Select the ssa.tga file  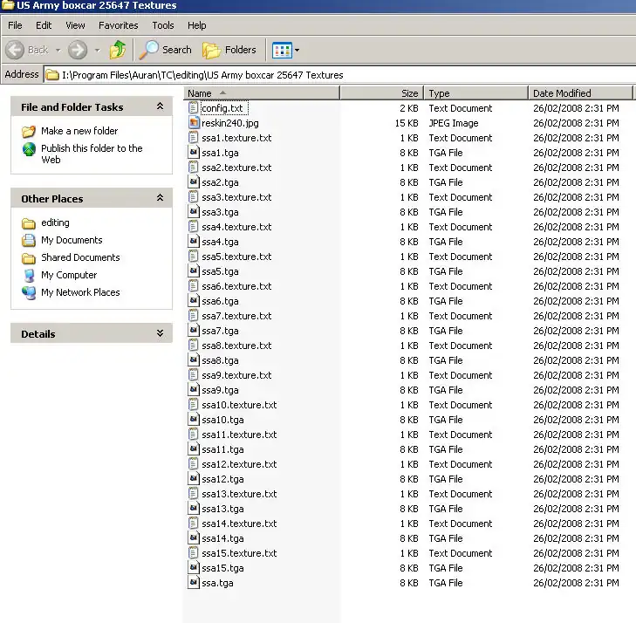click(217, 583)
